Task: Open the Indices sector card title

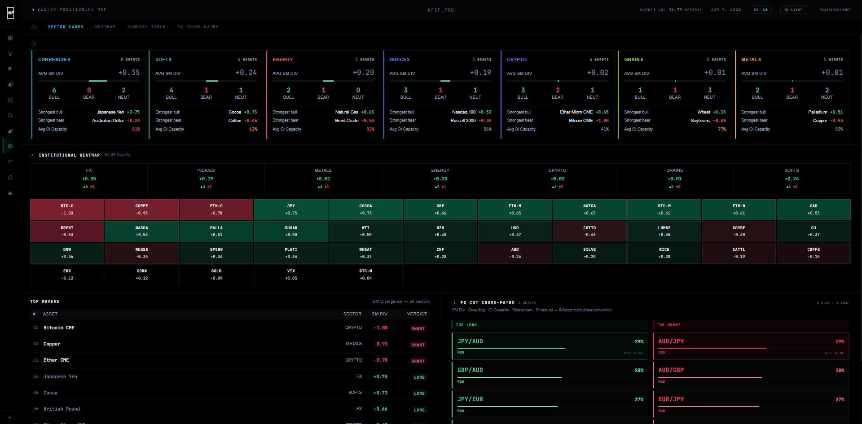Action: pos(400,59)
